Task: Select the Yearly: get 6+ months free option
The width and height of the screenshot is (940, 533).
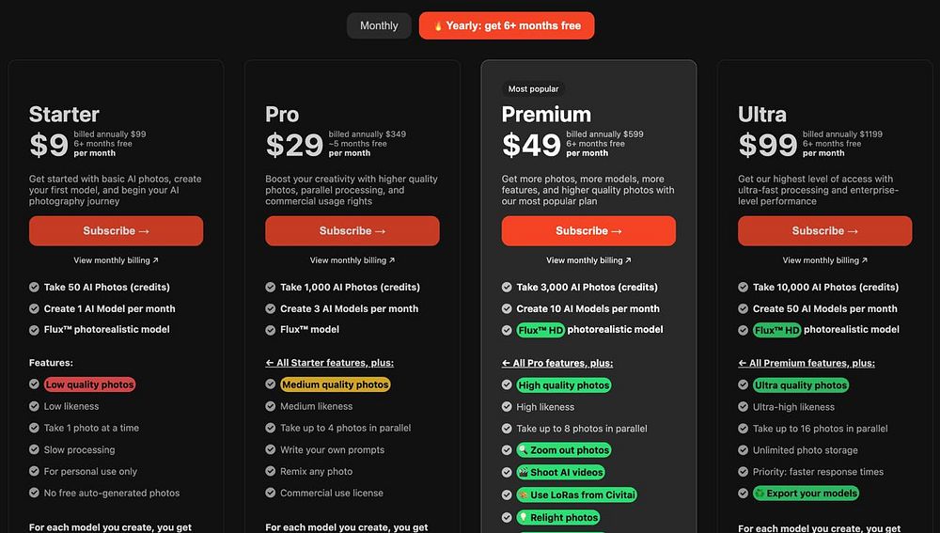Action: 507,25
